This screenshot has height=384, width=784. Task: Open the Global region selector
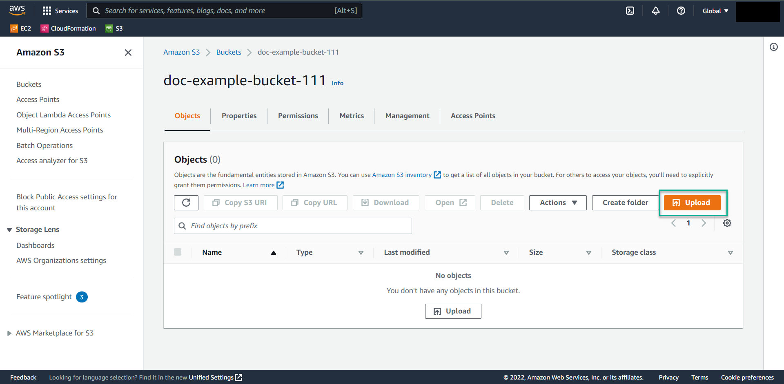[x=715, y=11]
